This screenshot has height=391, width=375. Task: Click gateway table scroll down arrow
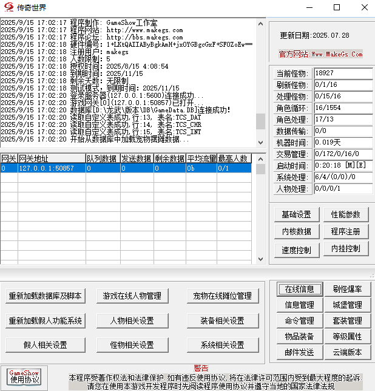pyautogui.click(x=261, y=259)
